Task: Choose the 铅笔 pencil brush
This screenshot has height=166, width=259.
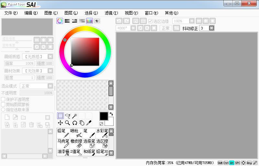Action: 63,133
